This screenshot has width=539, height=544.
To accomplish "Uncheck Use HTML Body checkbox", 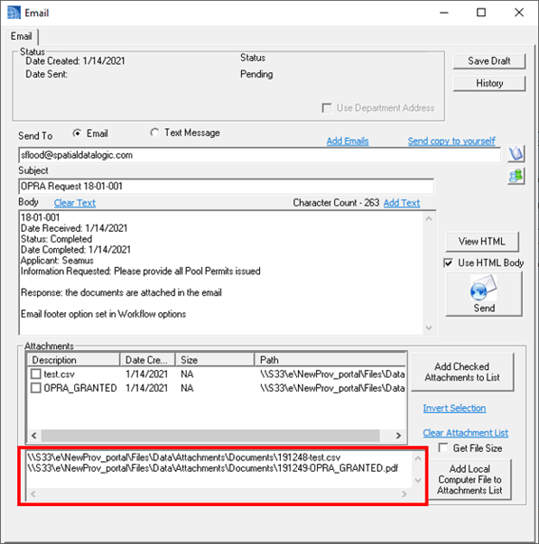I will [x=449, y=263].
